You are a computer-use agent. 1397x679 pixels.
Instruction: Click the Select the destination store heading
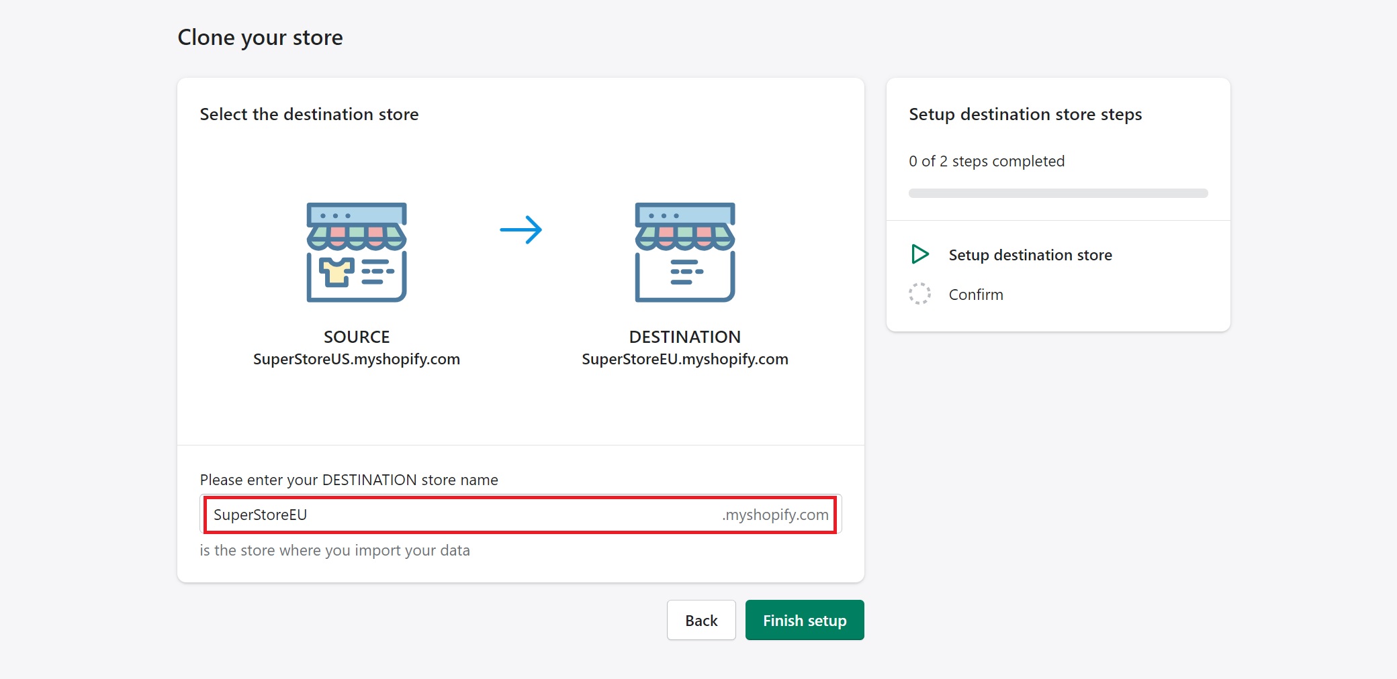pos(309,114)
